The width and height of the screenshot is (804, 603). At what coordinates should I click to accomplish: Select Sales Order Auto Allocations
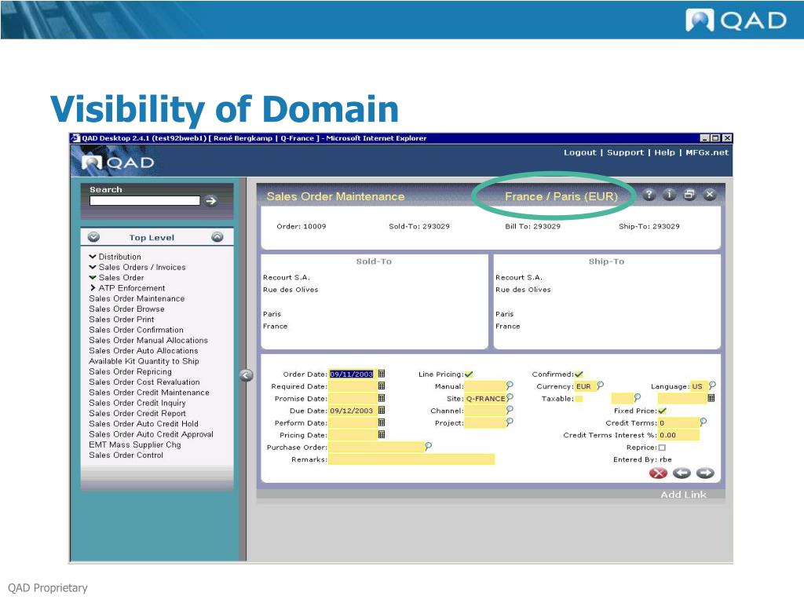tap(144, 351)
